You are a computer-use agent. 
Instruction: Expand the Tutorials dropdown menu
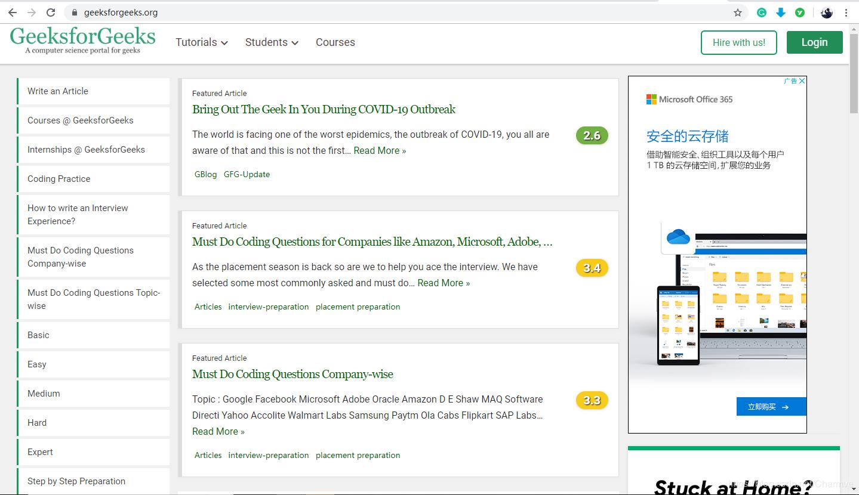click(201, 42)
